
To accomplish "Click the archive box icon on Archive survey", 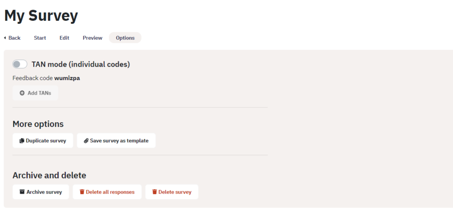I will point(22,192).
